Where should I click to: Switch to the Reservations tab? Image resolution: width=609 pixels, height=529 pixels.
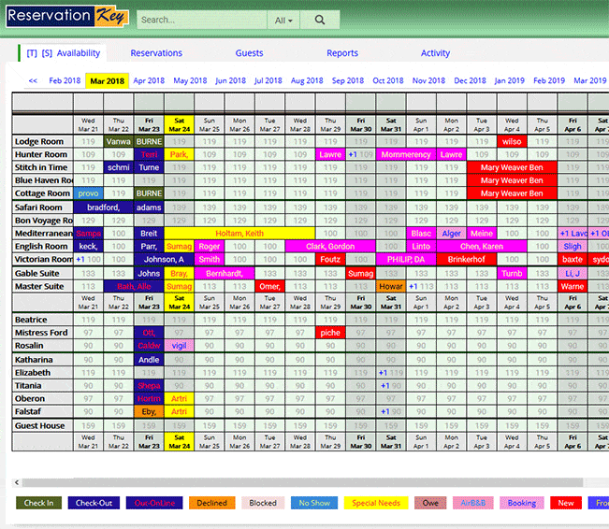pos(156,53)
